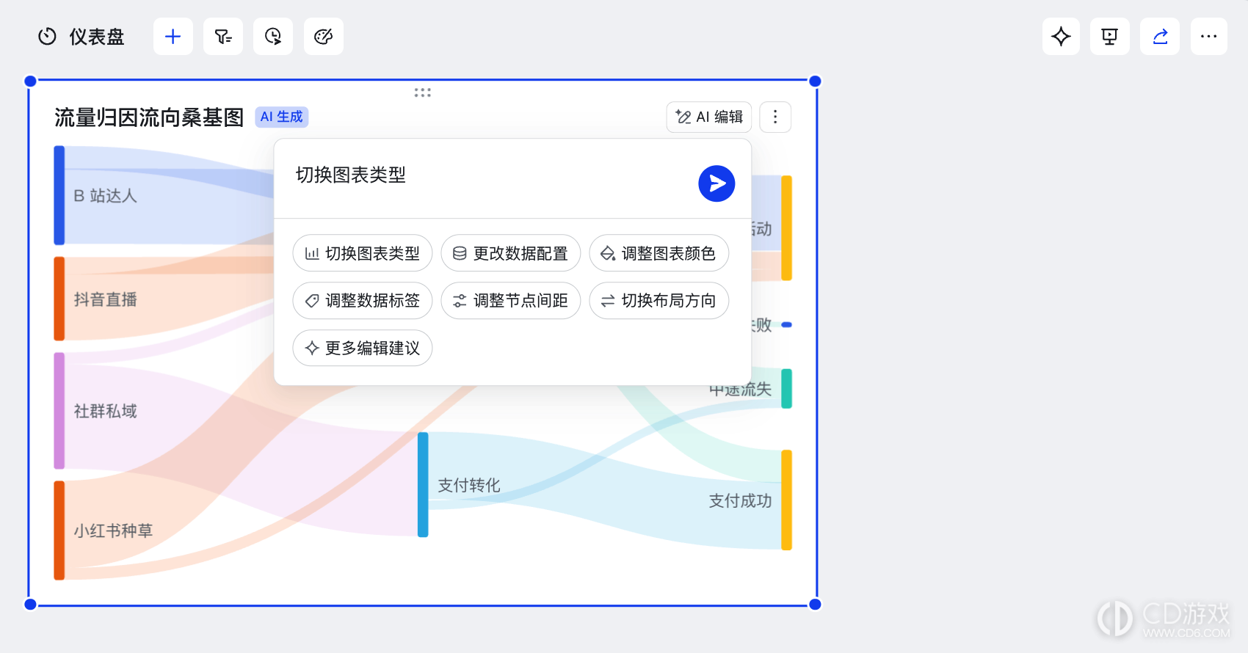Click the 小红书种草 label

pyautogui.click(x=113, y=530)
